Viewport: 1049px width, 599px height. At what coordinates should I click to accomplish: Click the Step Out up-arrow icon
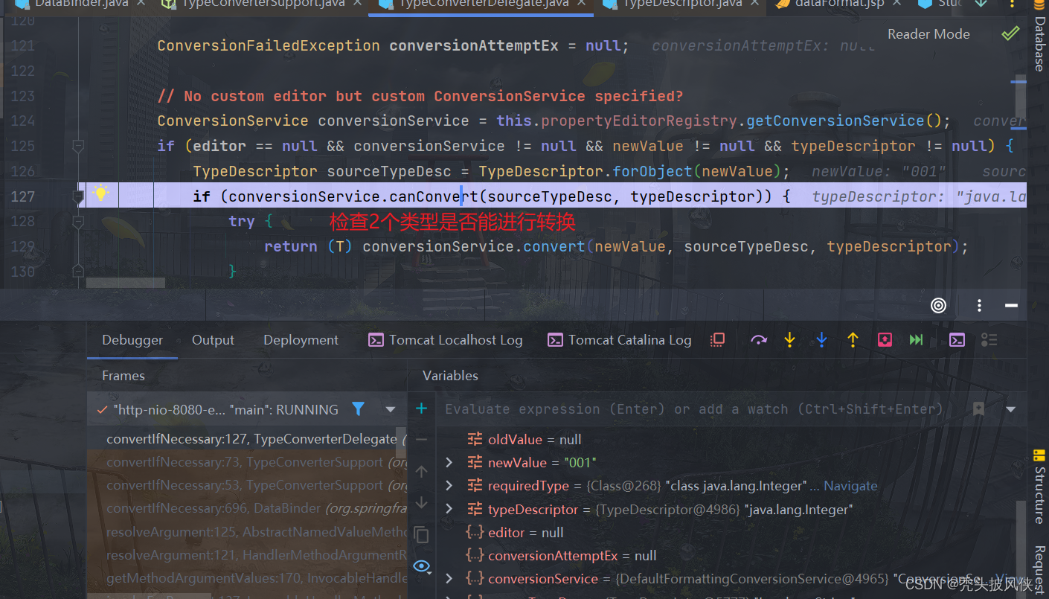click(853, 340)
